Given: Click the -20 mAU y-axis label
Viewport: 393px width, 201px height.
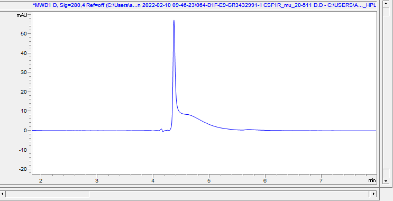Looking at the screenshot, I should point(23,169).
